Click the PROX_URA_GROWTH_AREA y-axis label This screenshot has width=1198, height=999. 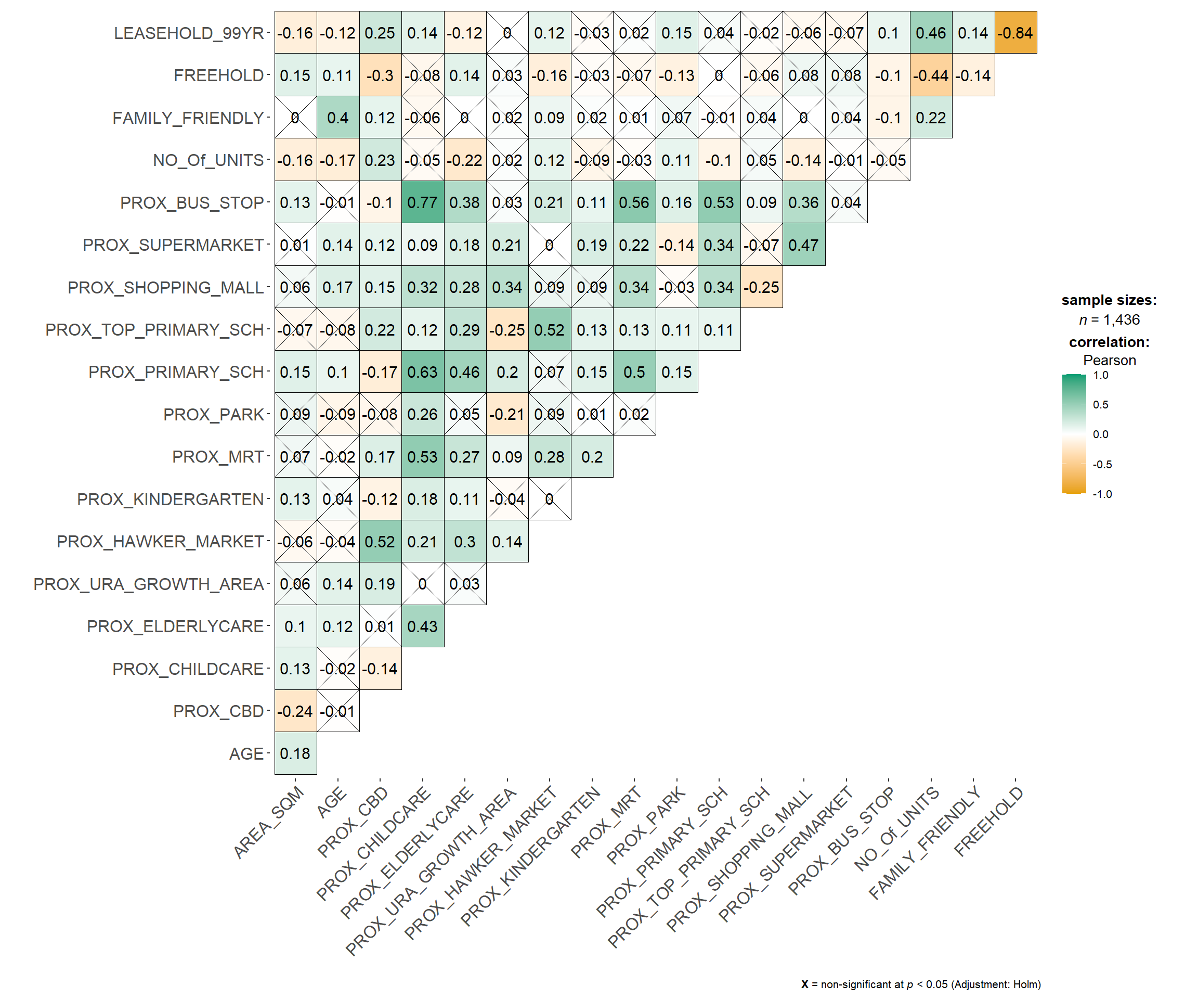coord(148,584)
